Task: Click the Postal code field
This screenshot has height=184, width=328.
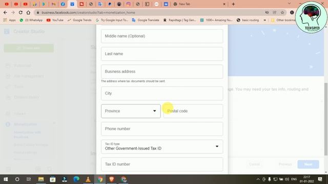Action: point(193,111)
